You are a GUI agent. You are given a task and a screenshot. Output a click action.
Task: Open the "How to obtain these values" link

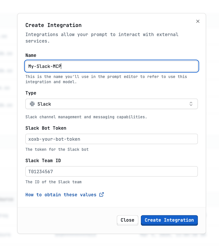pos(61,195)
